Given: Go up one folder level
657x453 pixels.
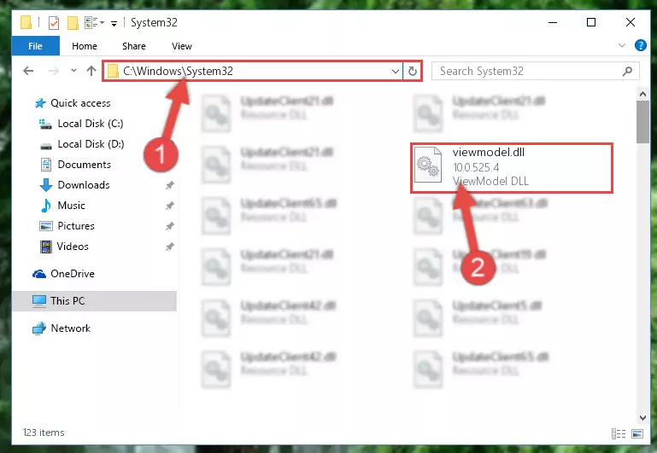Looking at the screenshot, I should click(x=91, y=71).
